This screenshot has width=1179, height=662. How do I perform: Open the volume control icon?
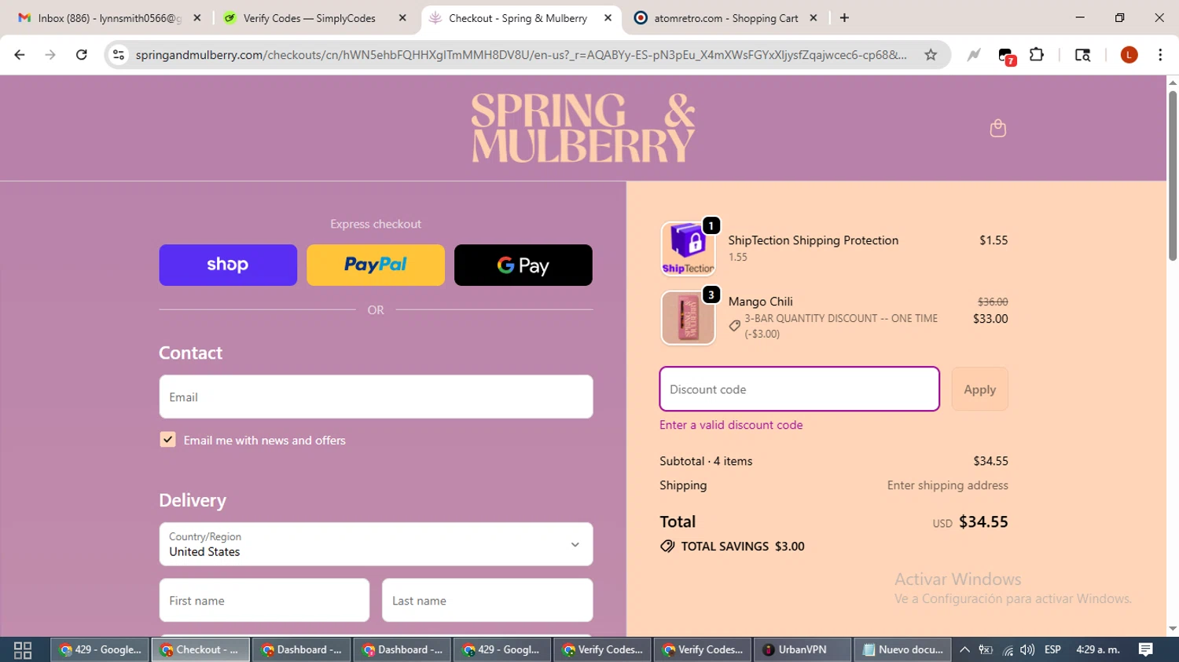pos(1027,649)
